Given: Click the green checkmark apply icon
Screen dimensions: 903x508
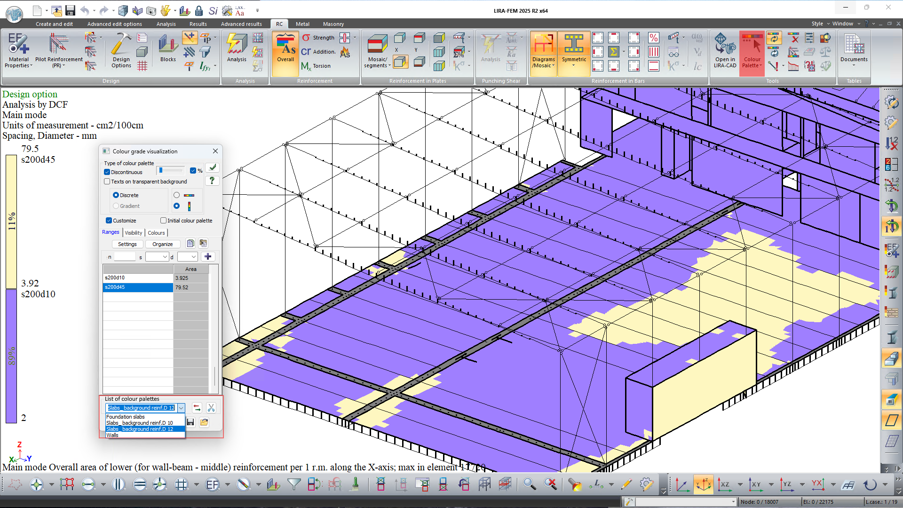Looking at the screenshot, I should 213,167.
